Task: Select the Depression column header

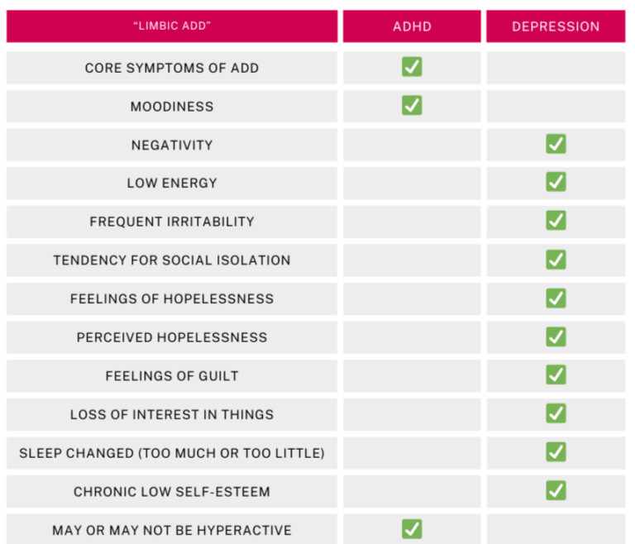Action: (x=556, y=26)
